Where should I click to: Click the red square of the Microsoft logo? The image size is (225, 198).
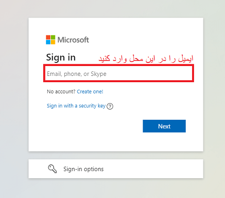click(x=48, y=37)
